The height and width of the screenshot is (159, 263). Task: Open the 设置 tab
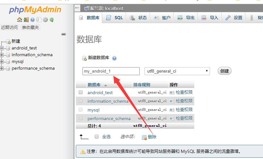(234, 18)
